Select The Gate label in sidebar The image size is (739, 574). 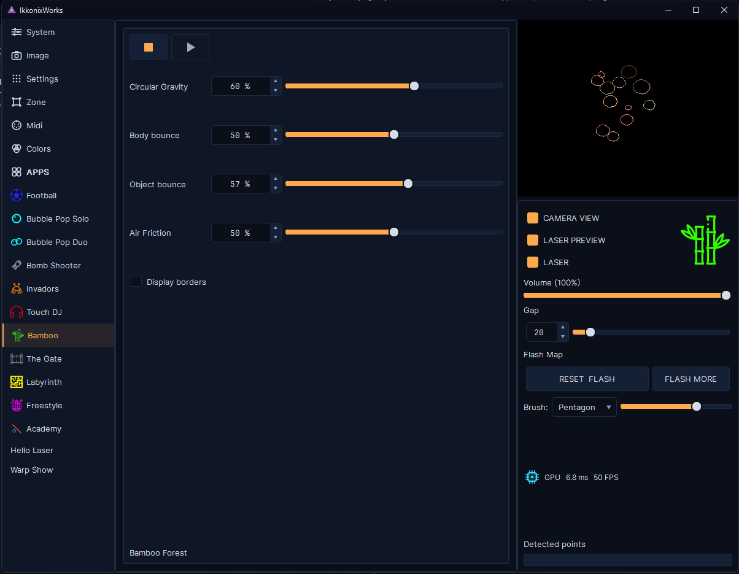[x=44, y=359]
